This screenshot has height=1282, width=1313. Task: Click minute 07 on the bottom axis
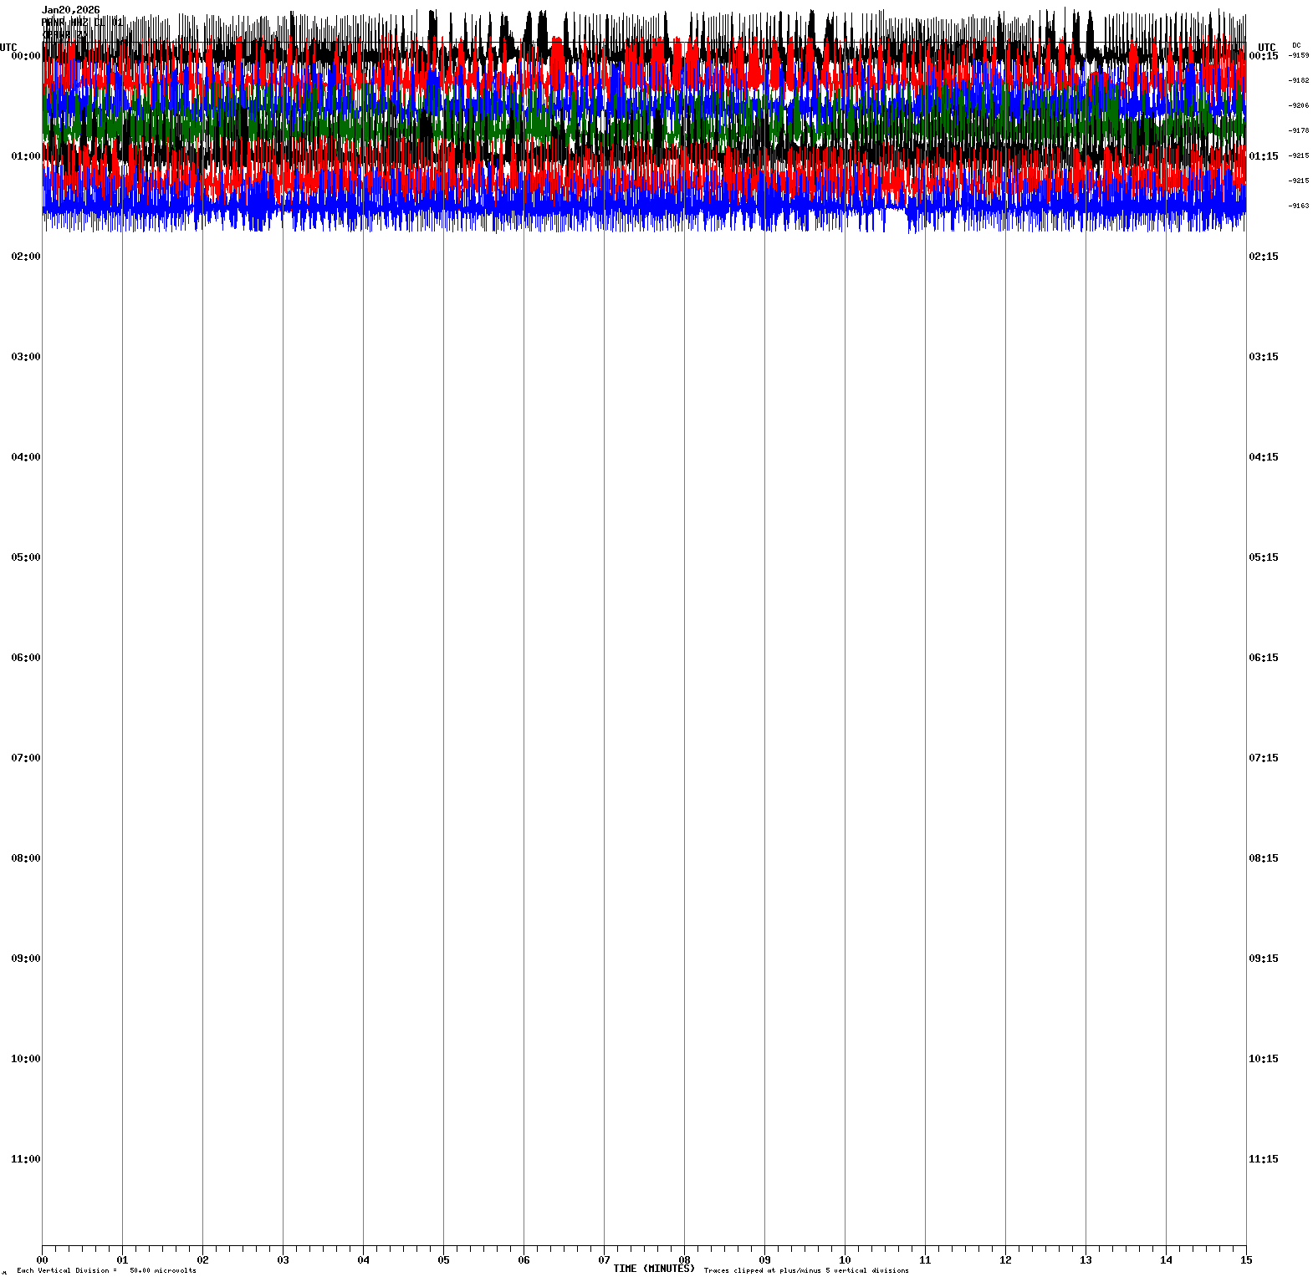coord(604,1260)
